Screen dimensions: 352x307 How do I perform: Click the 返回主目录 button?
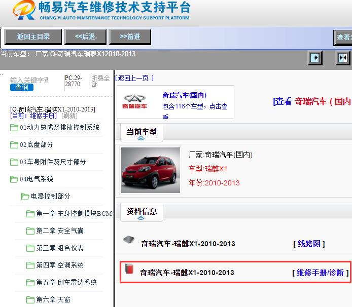coord(33,36)
